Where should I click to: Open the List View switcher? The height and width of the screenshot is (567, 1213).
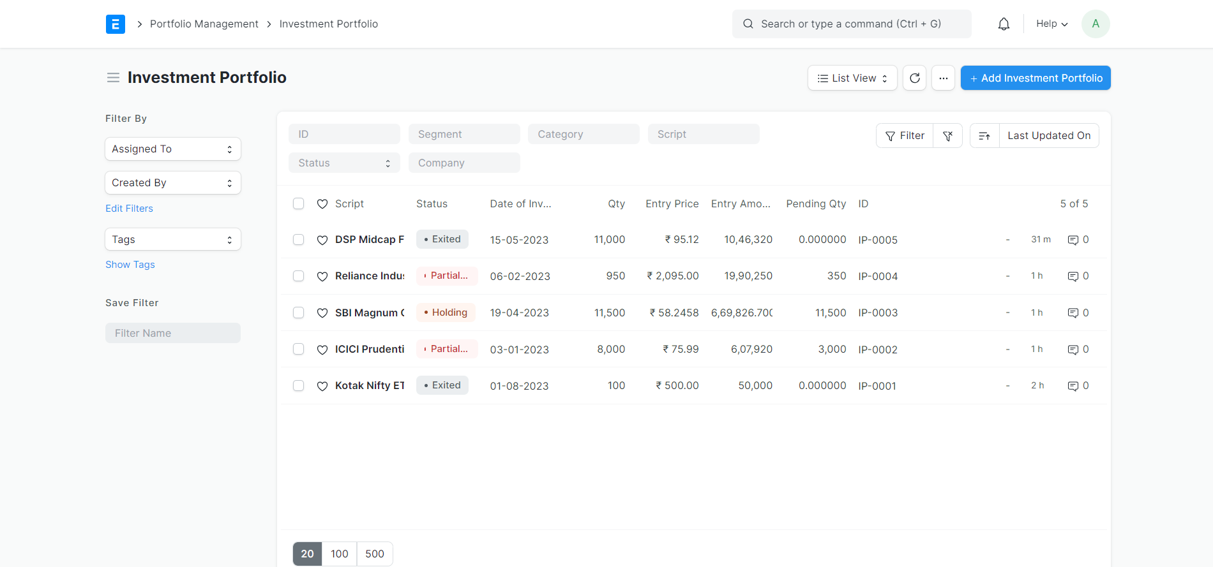pyautogui.click(x=852, y=78)
